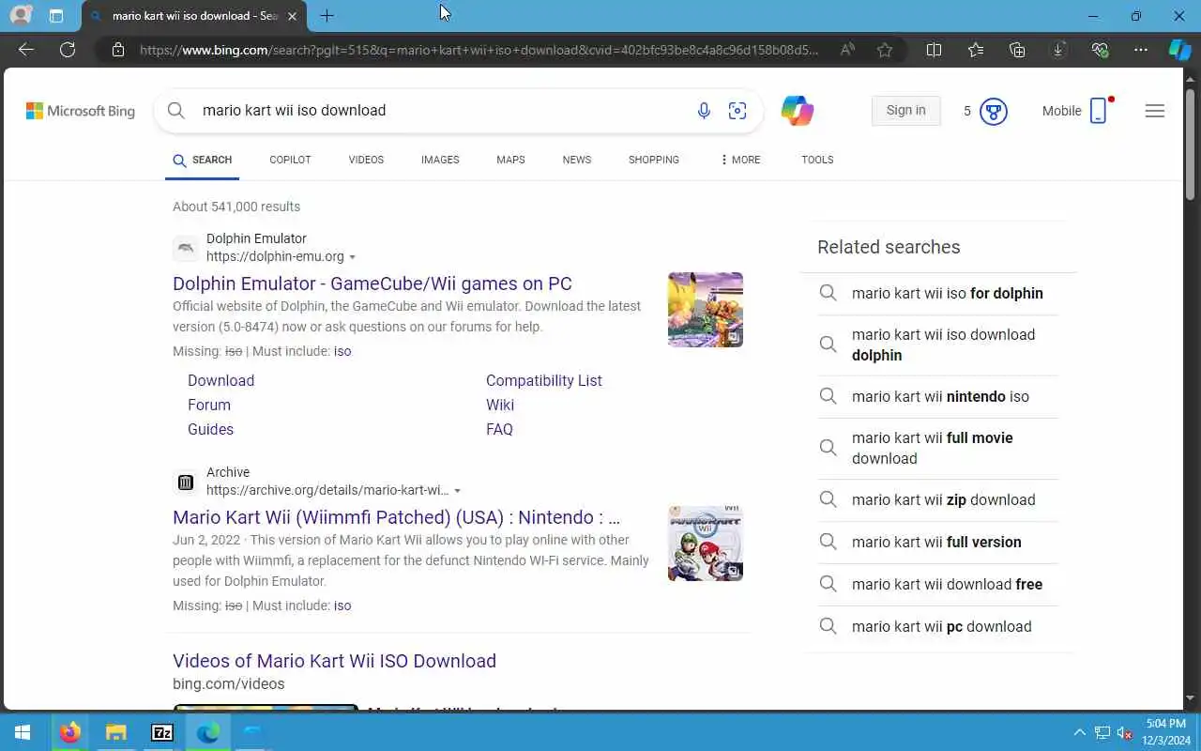Open Bing hamburger settings menu
Screen dimensions: 1201x751
click(x=1155, y=111)
